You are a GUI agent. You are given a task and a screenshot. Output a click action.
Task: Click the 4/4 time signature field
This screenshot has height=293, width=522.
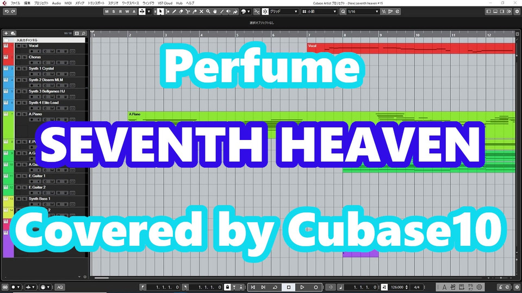pyautogui.click(x=417, y=287)
